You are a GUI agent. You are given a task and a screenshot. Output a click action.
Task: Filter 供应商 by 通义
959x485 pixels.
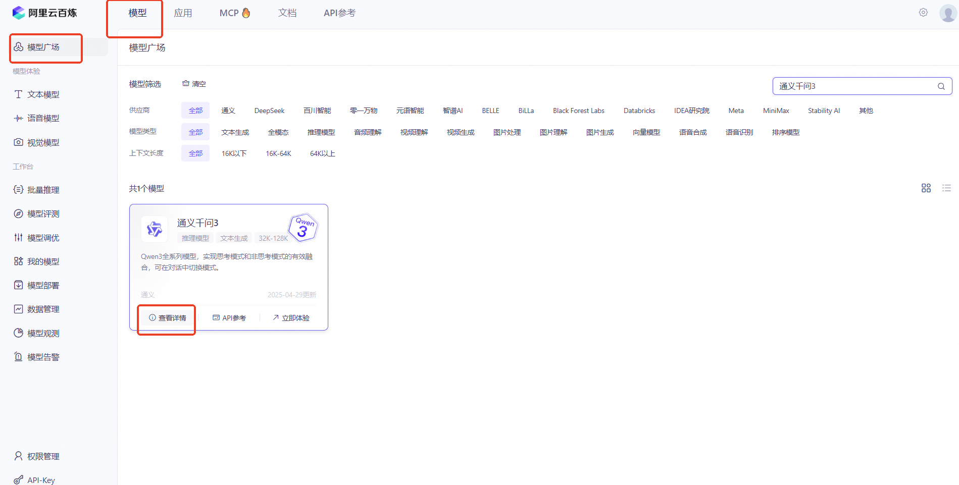point(228,111)
